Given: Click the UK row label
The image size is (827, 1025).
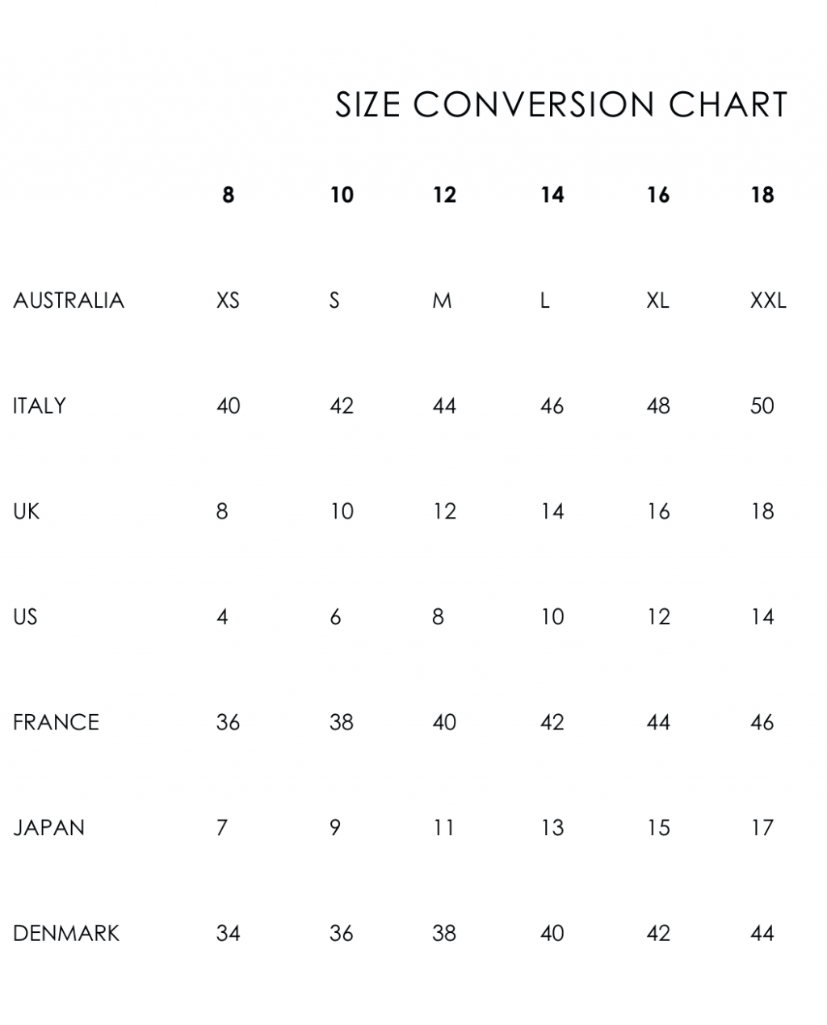Looking at the screenshot, I should (26, 511).
